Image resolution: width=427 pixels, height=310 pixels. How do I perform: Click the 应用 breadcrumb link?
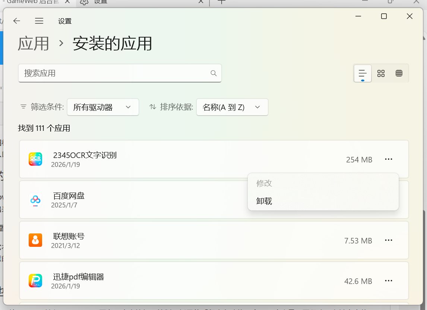point(33,43)
